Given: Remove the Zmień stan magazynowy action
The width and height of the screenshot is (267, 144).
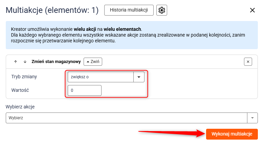Looking at the screenshot, I should pyautogui.click(x=248, y=62).
